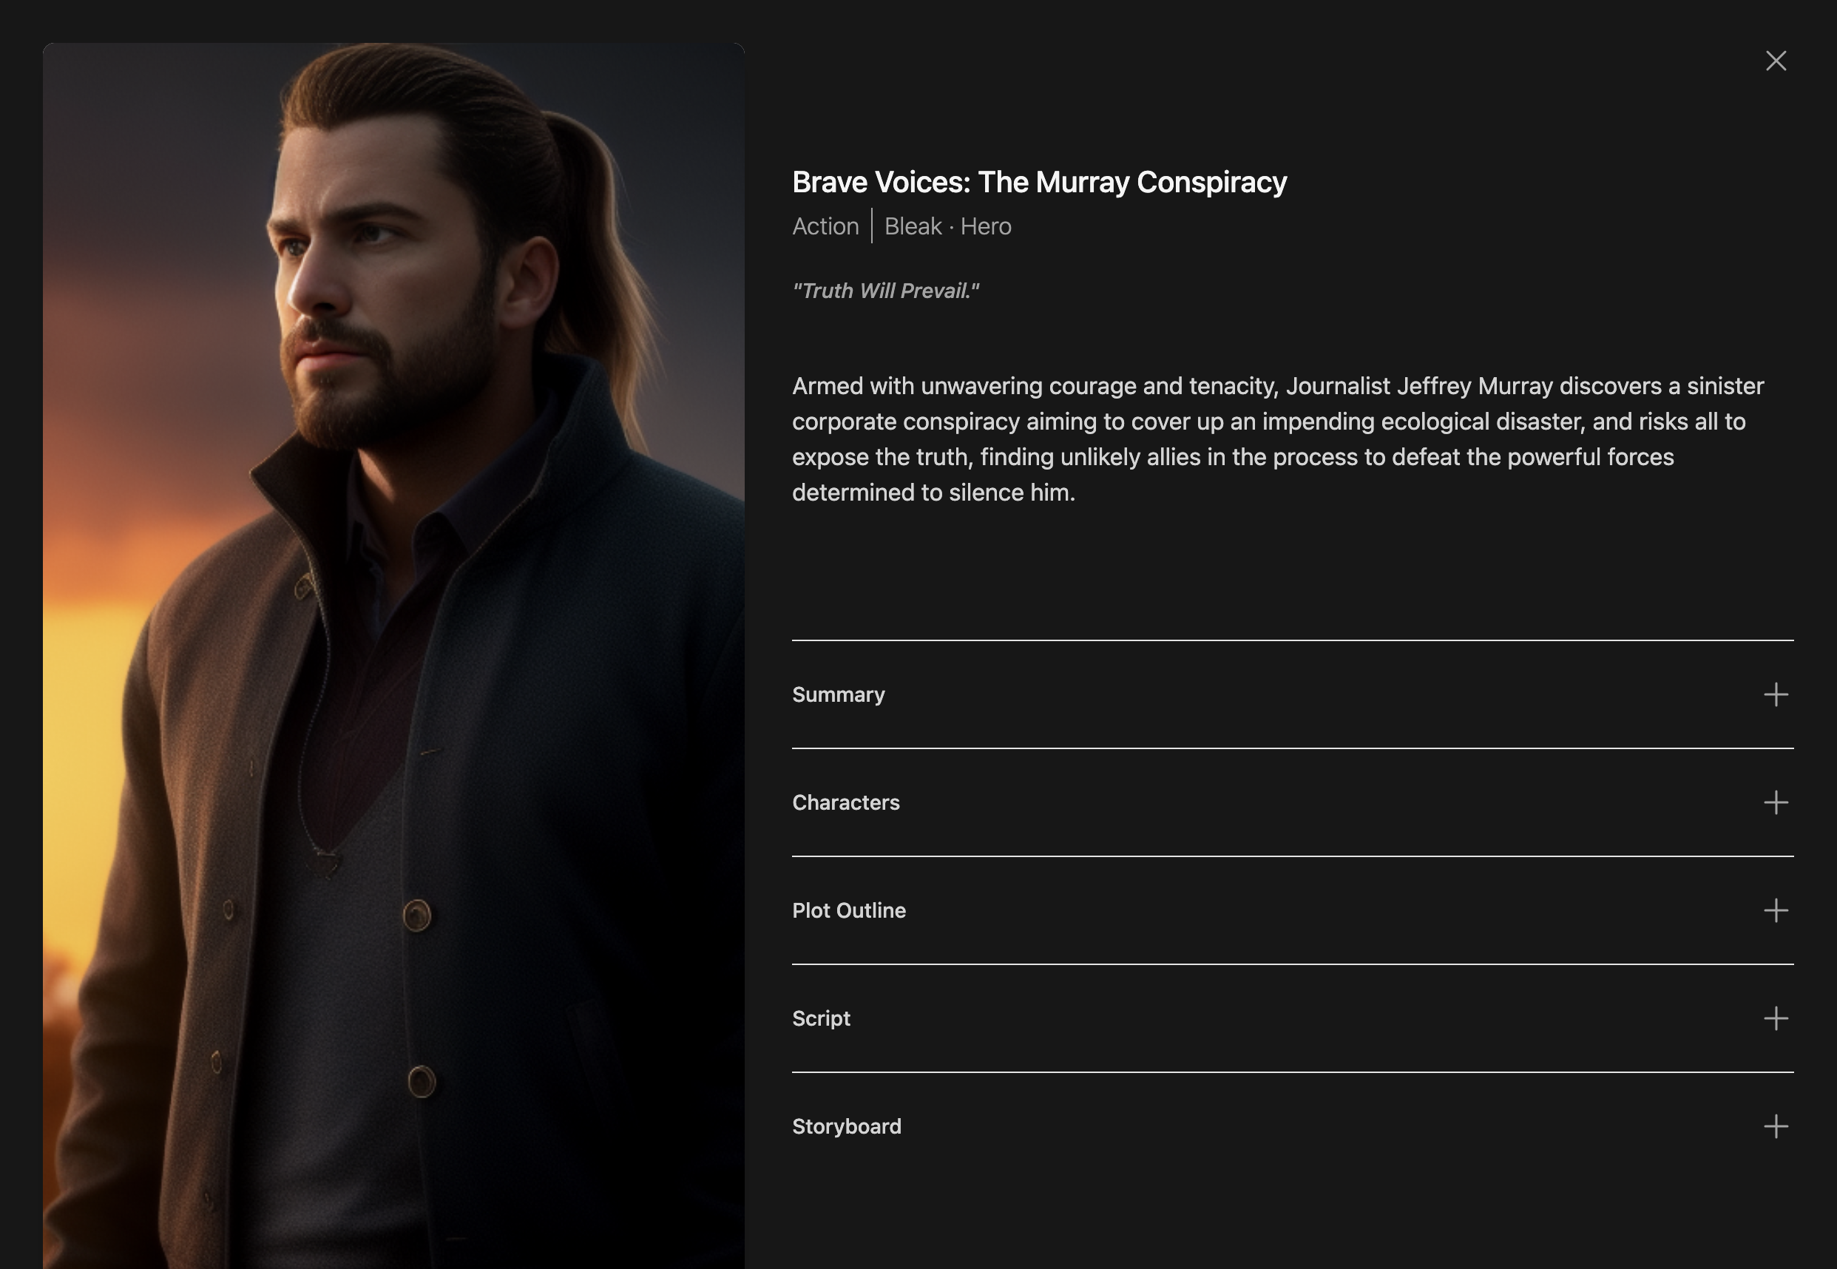Screen dimensions: 1837x1269
Task: Click the plus icon beside Summary
Action: (1776, 694)
